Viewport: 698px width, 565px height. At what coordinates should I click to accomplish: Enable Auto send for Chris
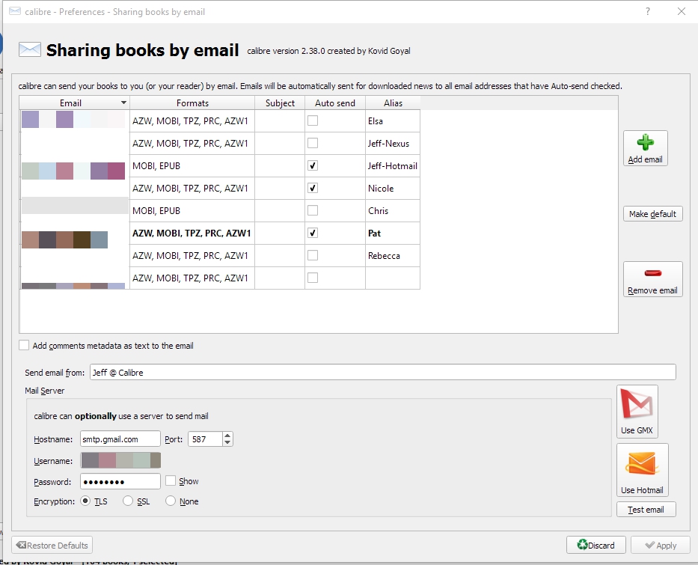(x=313, y=210)
